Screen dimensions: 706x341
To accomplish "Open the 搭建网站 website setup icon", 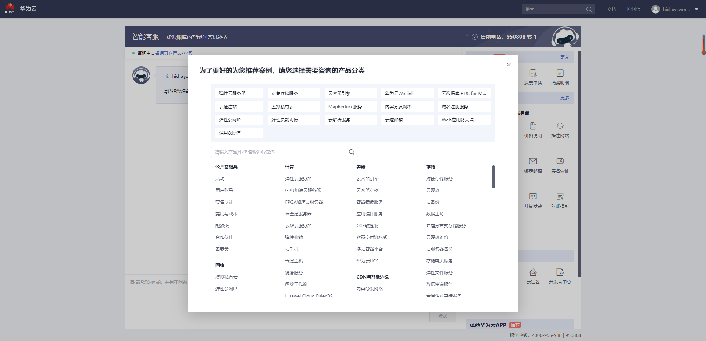I will [560, 130].
